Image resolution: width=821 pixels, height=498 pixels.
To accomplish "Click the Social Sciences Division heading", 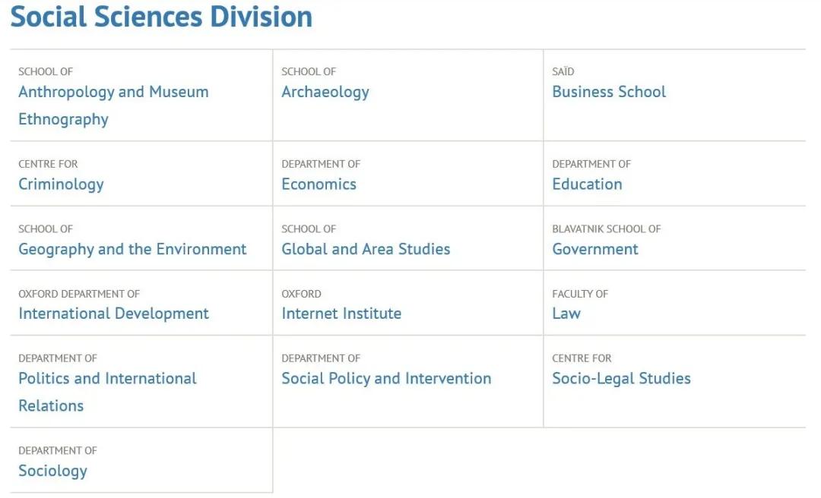I will [x=161, y=17].
